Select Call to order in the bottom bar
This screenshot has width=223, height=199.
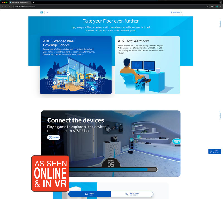pos(132,194)
